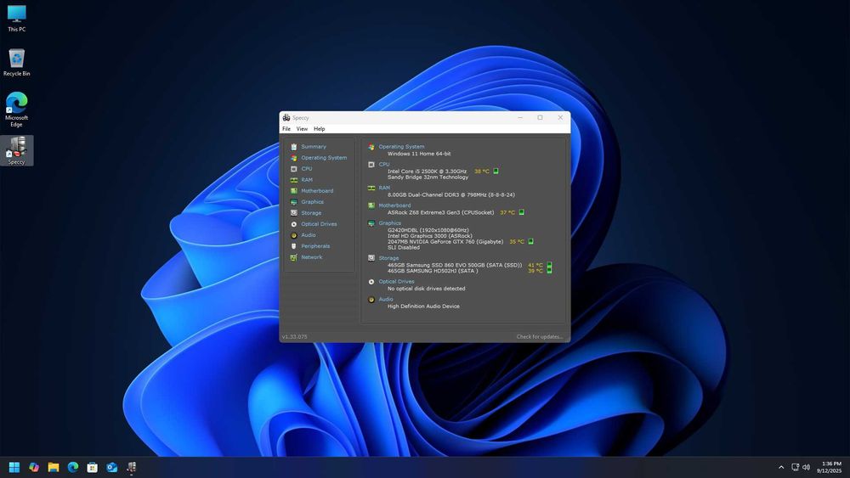Viewport: 850px width, 478px height.
Task: Click the GPU temperature icon beside 35 °C
Action: coord(530,241)
